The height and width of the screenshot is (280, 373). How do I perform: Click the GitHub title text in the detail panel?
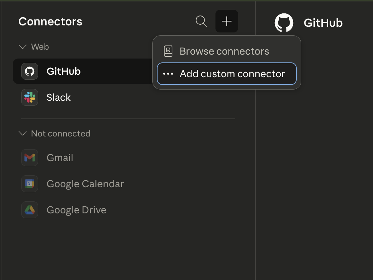tap(323, 23)
